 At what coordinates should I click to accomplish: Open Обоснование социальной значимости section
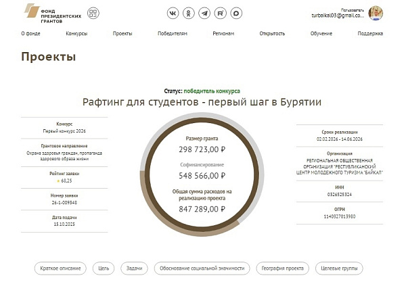202,268
